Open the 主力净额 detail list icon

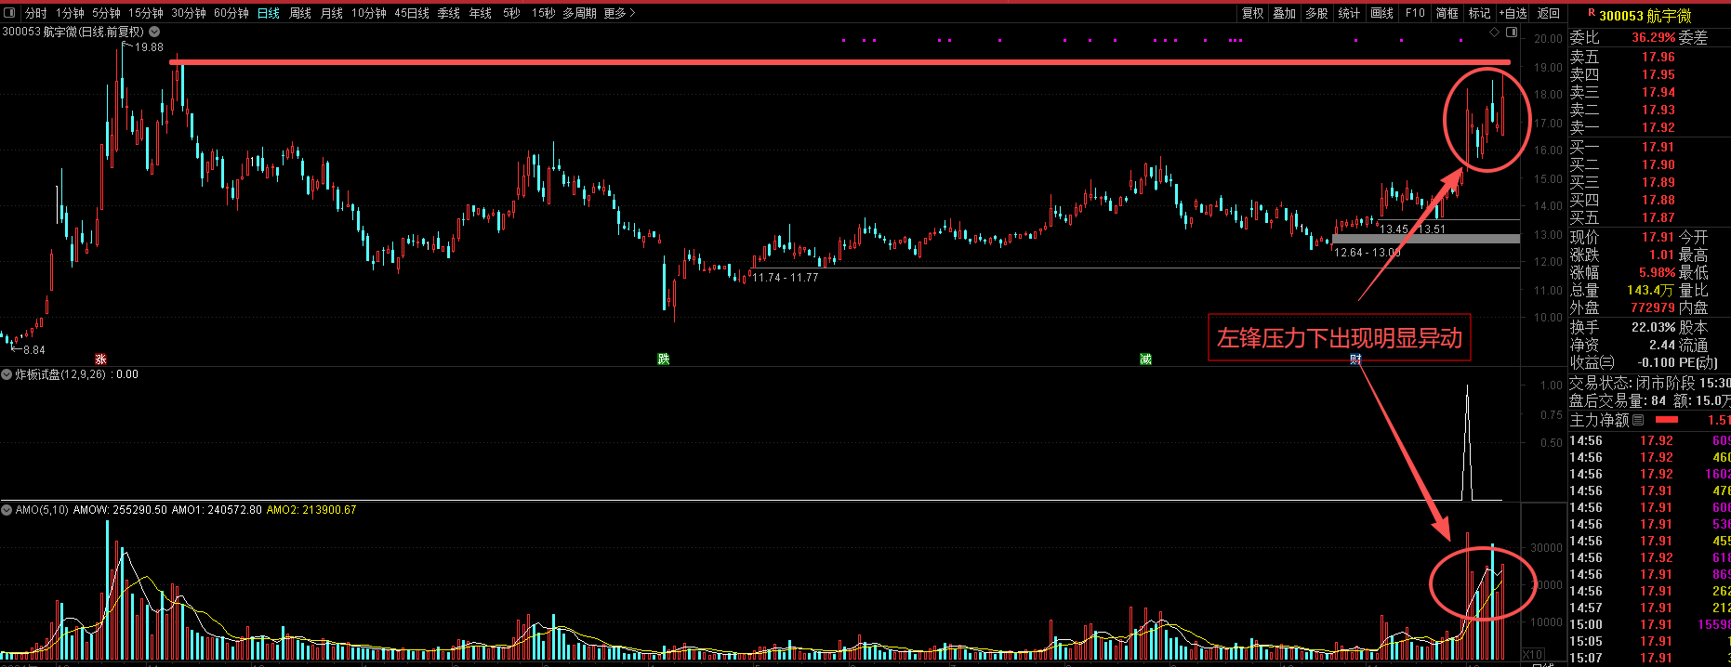point(1638,420)
